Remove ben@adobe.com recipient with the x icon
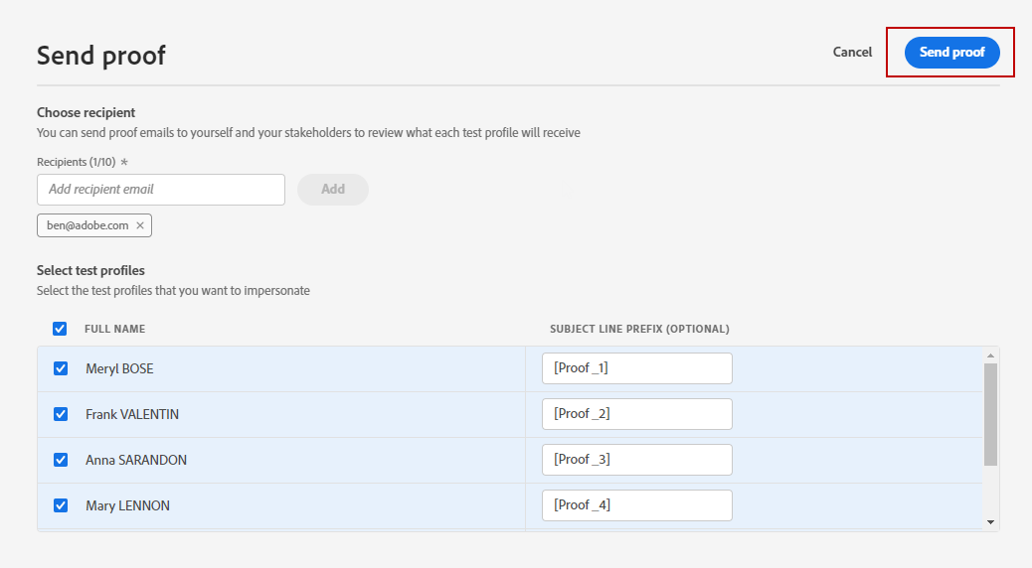This screenshot has height=568, width=1032. coord(140,225)
